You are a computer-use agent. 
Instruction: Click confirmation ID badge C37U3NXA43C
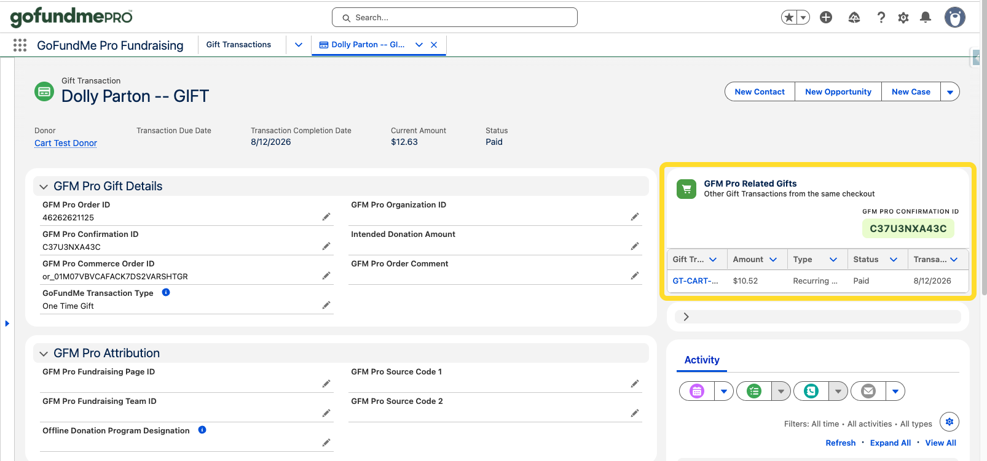(908, 228)
